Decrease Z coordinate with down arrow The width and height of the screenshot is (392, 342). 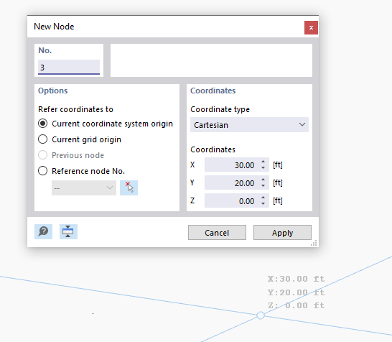click(x=263, y=203)
